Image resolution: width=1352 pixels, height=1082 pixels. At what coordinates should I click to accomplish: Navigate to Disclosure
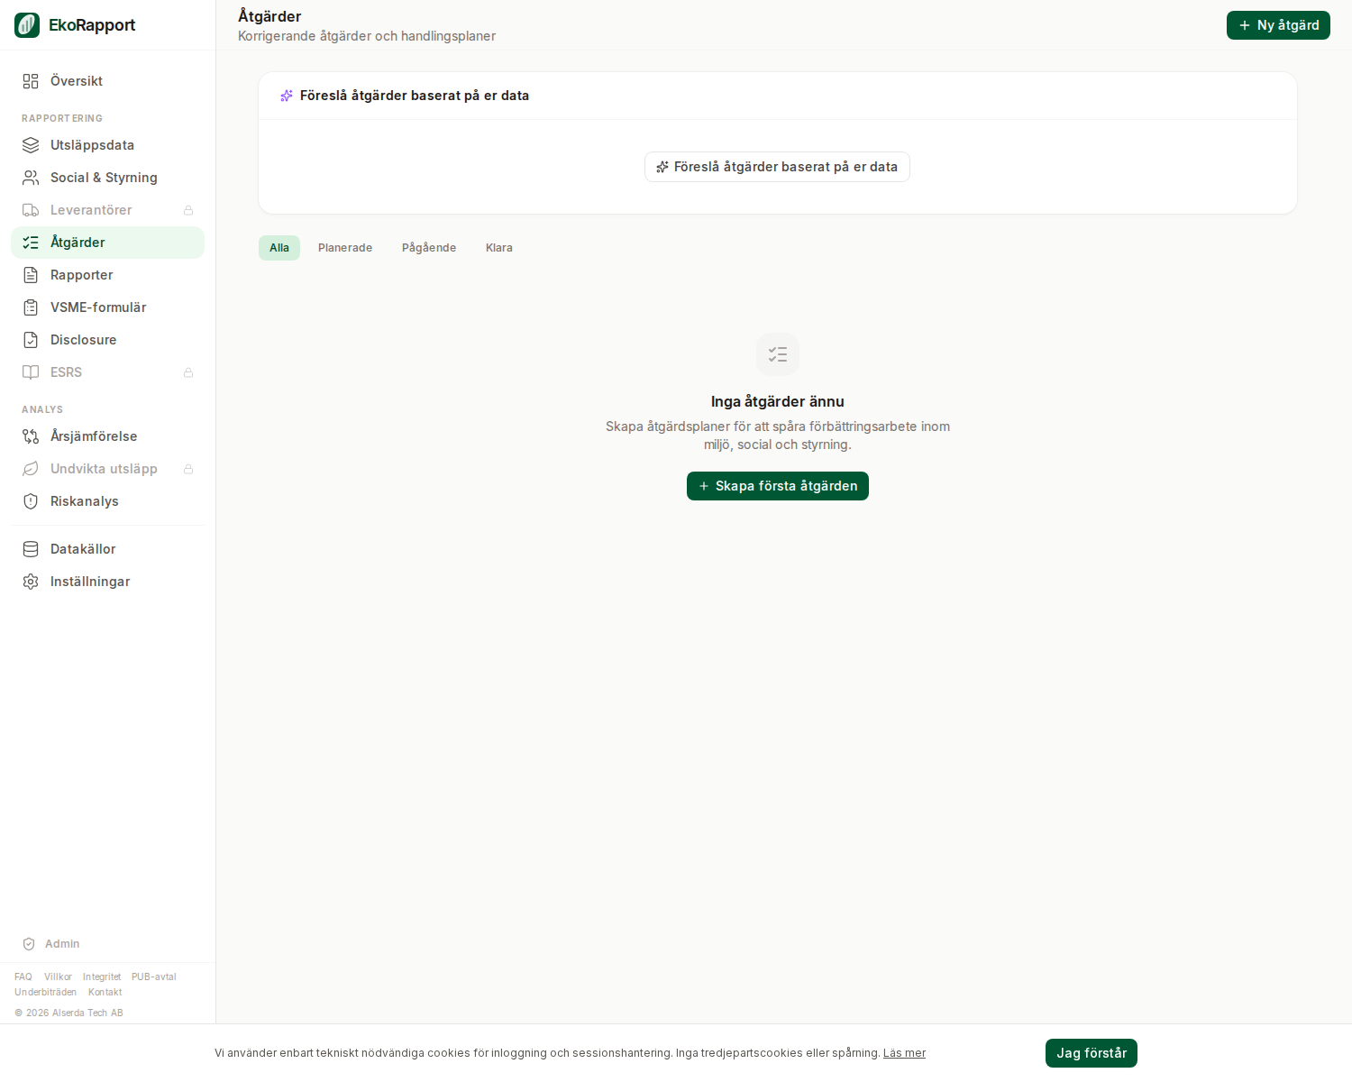[x=107, y=340]
